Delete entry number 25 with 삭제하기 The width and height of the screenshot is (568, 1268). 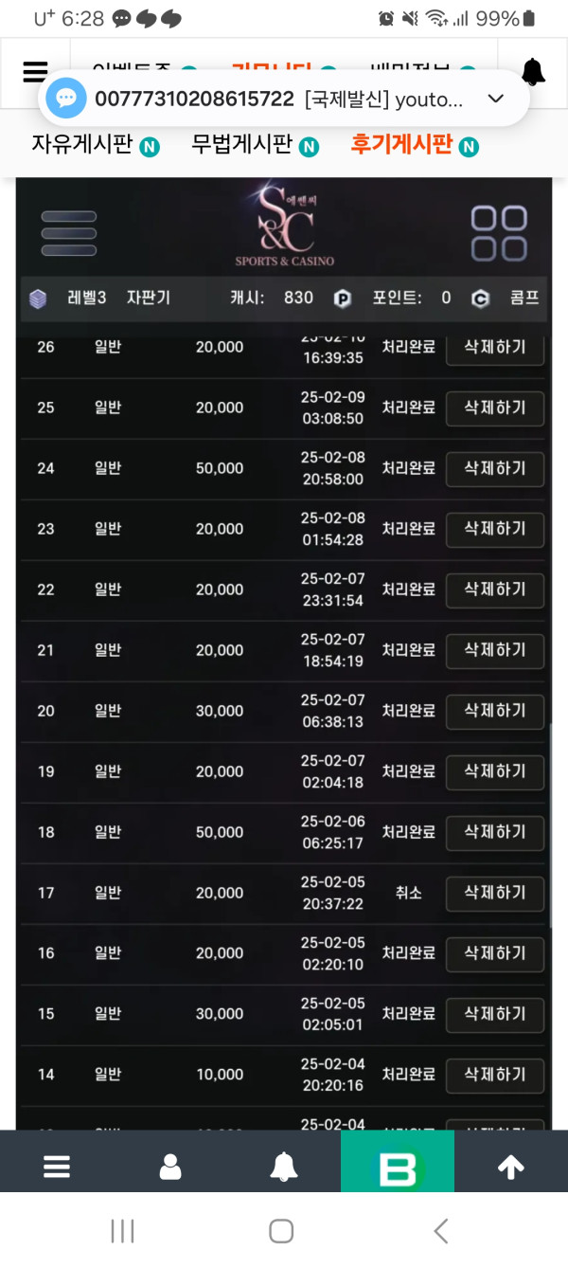pos(495,408)
